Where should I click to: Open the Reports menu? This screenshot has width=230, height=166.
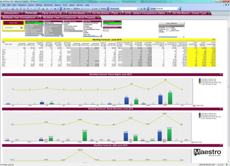[58, 5]
